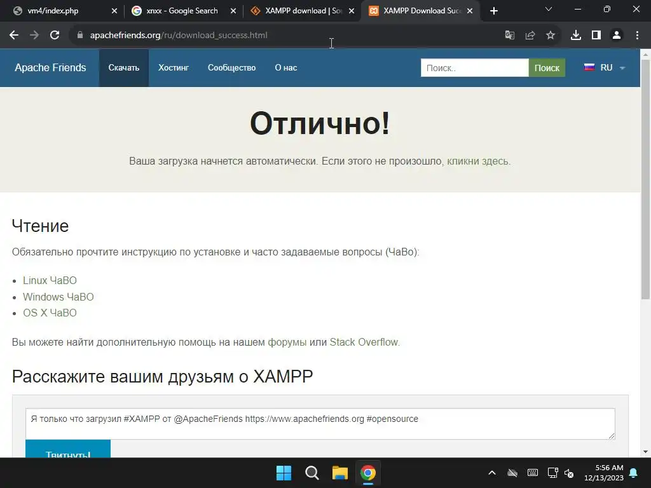Focus the Поиск search field
The image size is (651, 488).
pyautogui.click(x=474, y=68)
